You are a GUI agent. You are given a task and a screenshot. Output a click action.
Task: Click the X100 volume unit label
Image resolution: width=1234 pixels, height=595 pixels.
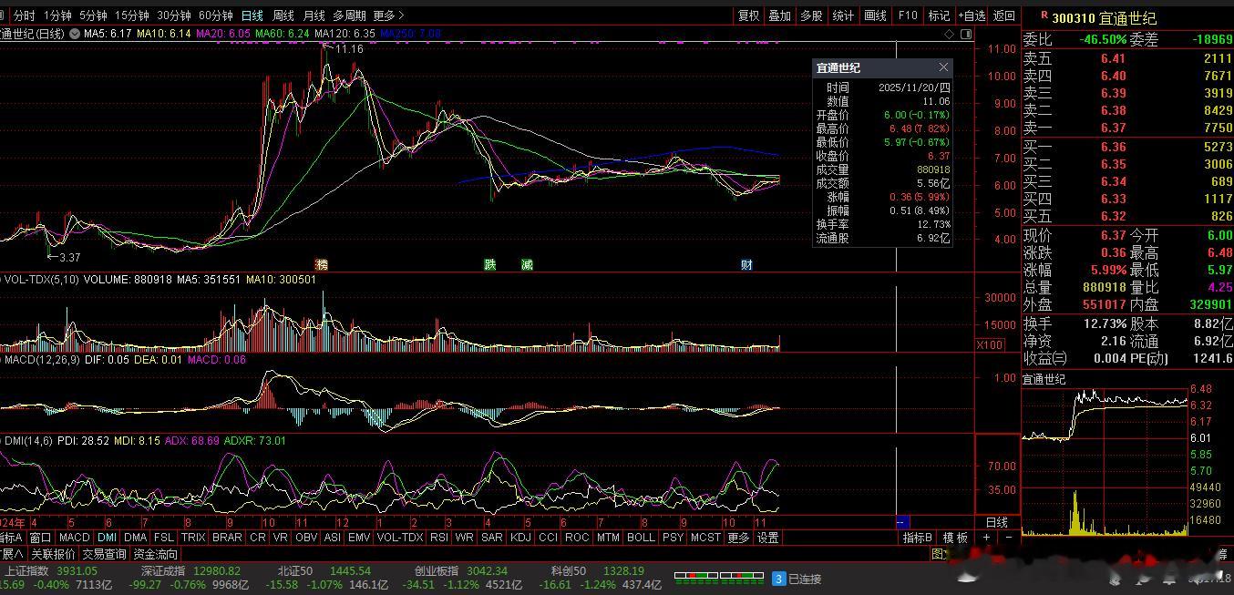pyautogui.click(x=990, y=344)
